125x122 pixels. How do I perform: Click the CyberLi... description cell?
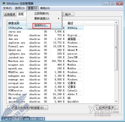[74, 90]
